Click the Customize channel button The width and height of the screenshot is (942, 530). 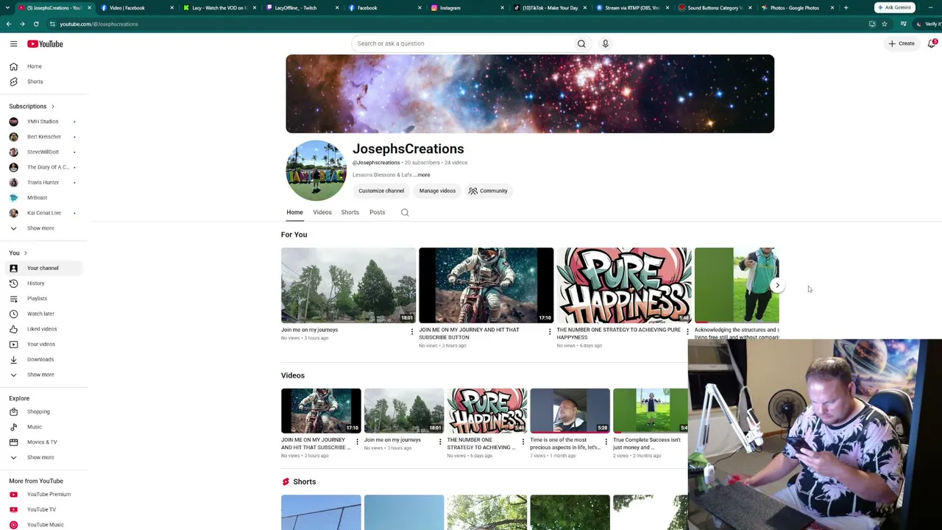[x=381, y=191]
